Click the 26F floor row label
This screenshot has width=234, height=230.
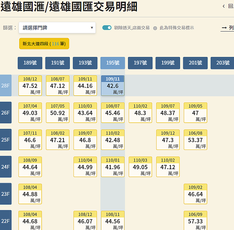[x=6, y=113]
